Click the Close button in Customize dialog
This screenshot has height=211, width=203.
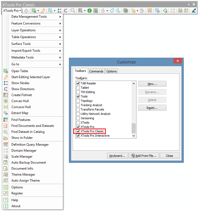tap(170, 156)
